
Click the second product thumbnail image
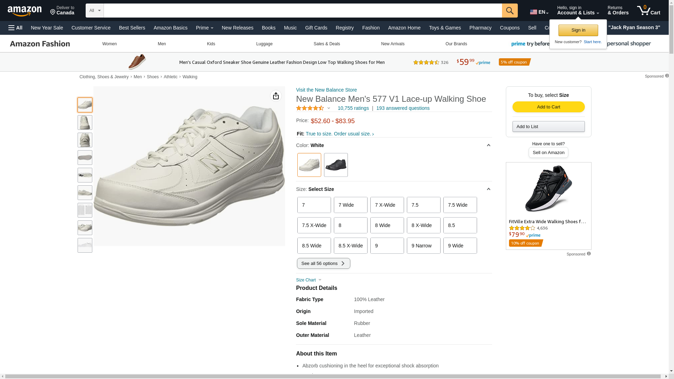pos(85,122)
